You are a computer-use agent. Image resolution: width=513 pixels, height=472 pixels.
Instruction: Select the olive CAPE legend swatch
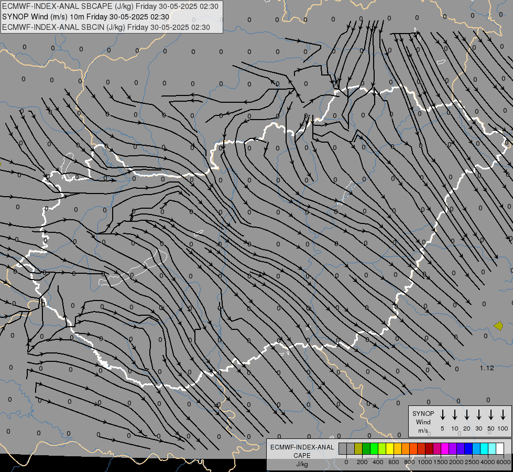(358, 449)
